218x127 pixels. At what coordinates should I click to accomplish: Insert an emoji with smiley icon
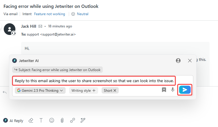point(52,120)
